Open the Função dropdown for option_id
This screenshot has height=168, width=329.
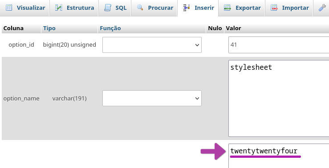[x=152, y=45]
